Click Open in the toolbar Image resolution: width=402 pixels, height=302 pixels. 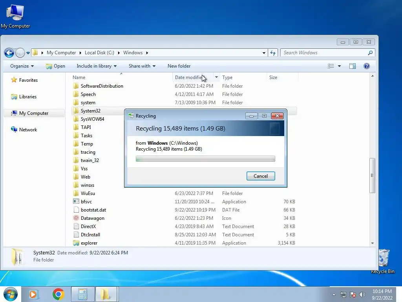55,66
